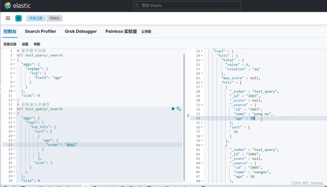327x187 pixels.
Task: Open the hamburger navigation menu
Action: [8, 18]
